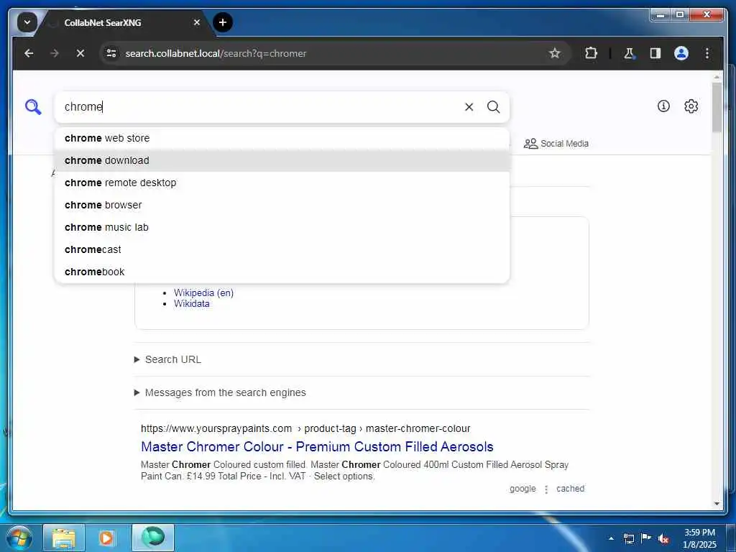Screen dimensions: 736x552
Task: Clear the search box with X
Action: click(469, 107)
